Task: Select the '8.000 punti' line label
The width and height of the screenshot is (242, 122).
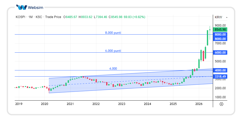Action: point(113,33)
